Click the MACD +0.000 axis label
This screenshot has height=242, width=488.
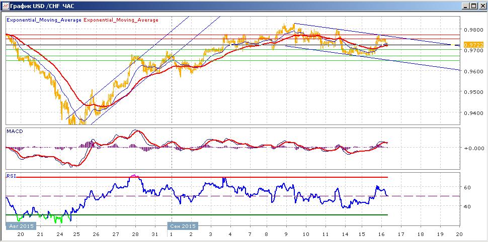474,148
